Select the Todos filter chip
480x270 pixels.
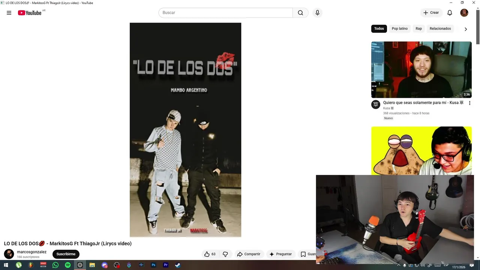point(379,28)
